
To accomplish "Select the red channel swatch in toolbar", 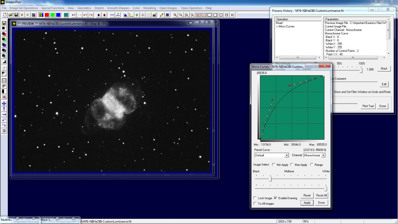I will pyautogui.click(x=47, y=15).
